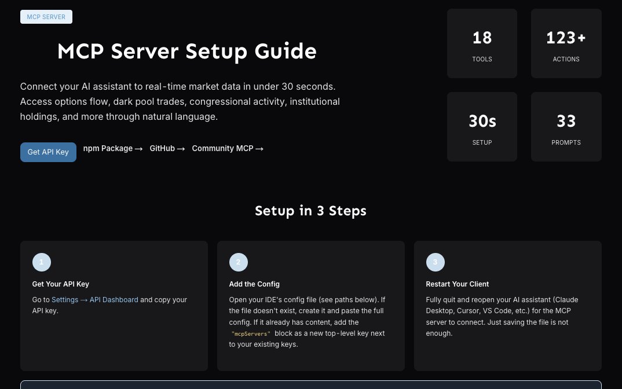
Task: Click the Get API Key button
Action: tap(48, 152)
